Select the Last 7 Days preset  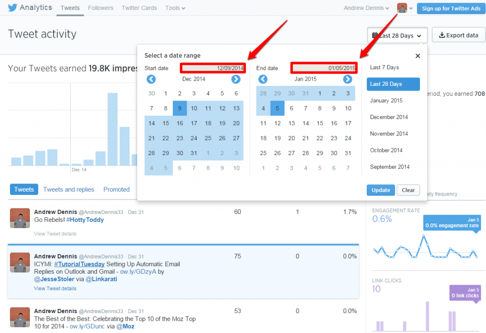pos(384,67)
